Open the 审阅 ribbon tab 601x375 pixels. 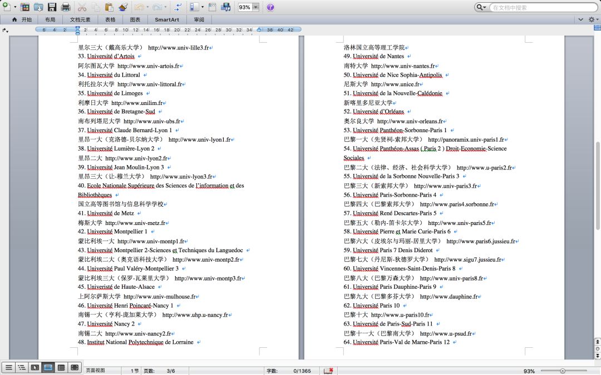point(199,19)
